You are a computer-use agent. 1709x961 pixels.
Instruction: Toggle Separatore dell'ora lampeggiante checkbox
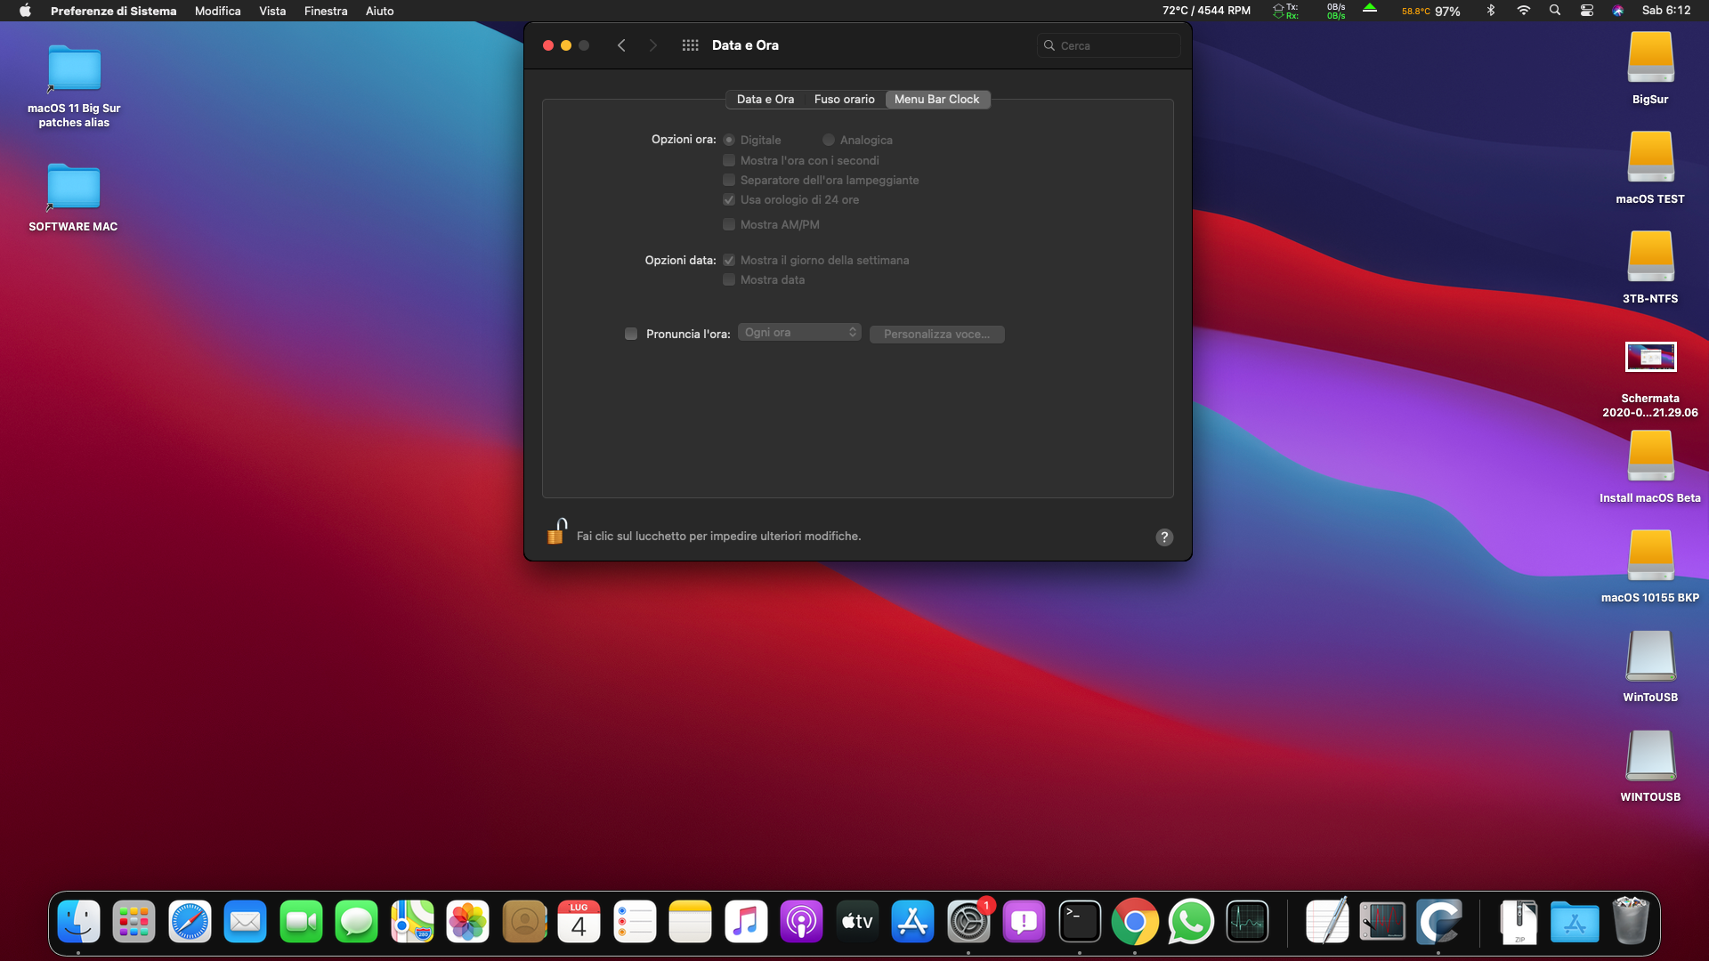coord(729,180)
